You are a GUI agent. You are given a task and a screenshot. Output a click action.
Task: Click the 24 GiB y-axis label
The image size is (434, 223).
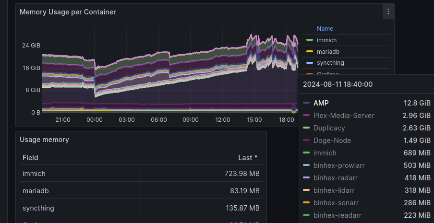(31, 45)
